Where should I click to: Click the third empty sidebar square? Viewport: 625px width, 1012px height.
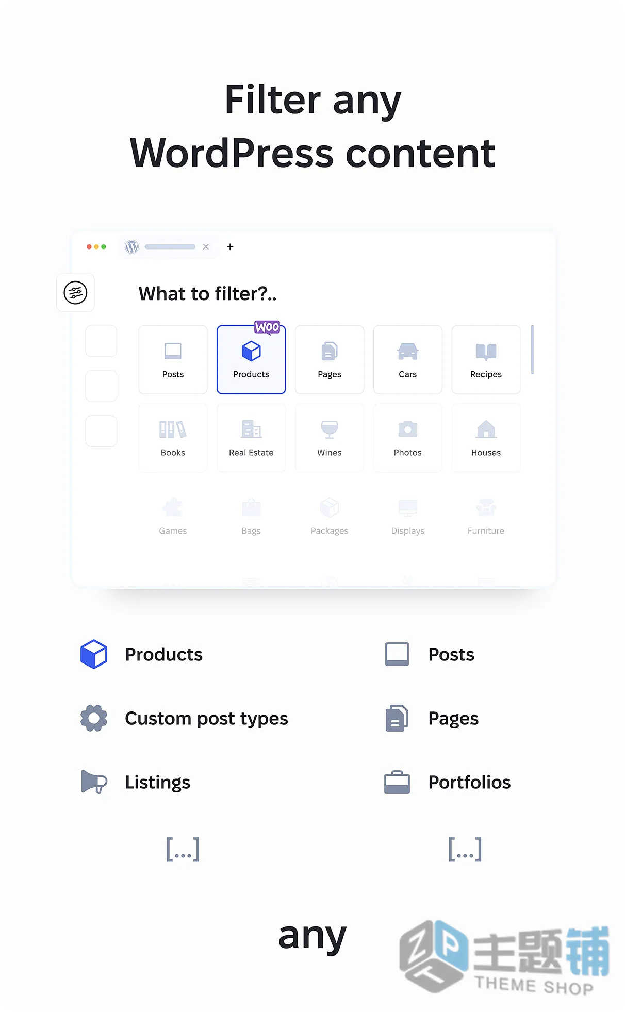101,431
